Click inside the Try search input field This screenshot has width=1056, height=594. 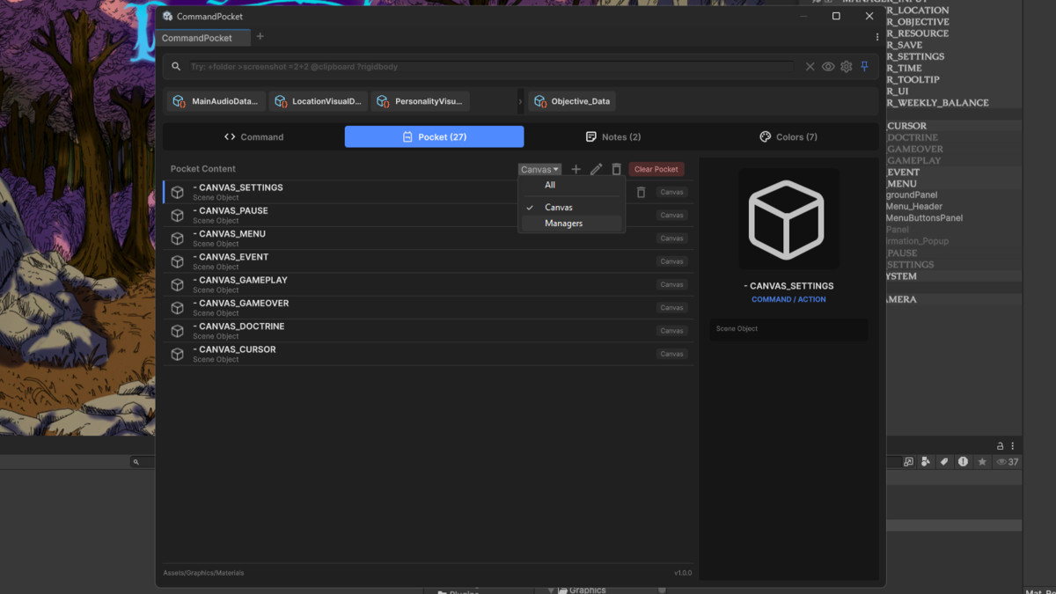pyautogui.click(x=440, y=66)
